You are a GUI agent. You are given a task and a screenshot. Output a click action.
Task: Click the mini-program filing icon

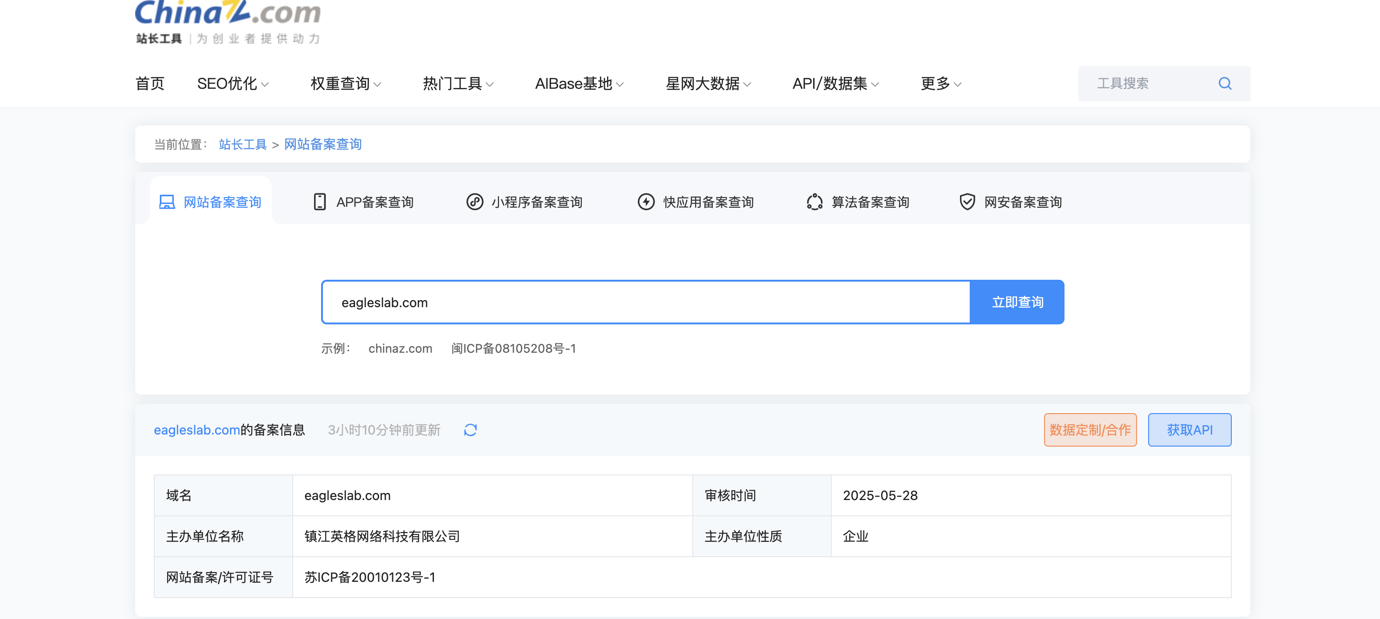point(474,202)
